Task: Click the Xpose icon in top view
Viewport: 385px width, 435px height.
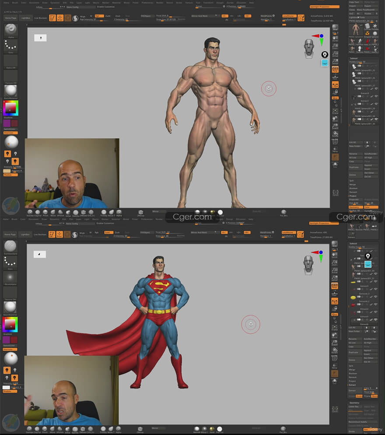Action: [336, 192]
